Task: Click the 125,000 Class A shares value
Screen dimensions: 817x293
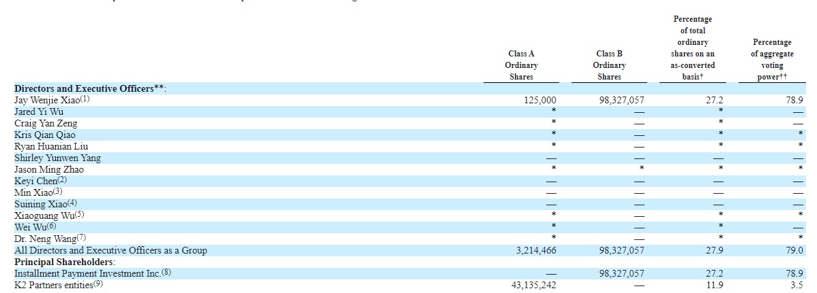Action: [540, 100]
